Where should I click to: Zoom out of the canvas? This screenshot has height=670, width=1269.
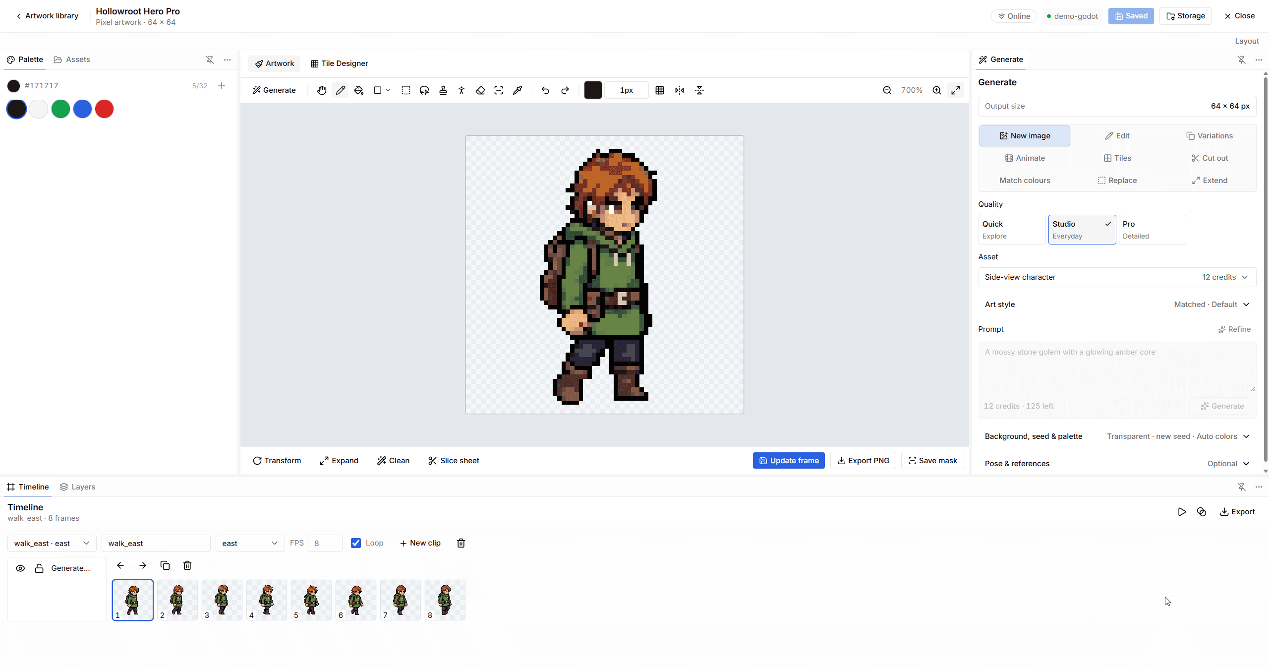click(x=887, y=90)
